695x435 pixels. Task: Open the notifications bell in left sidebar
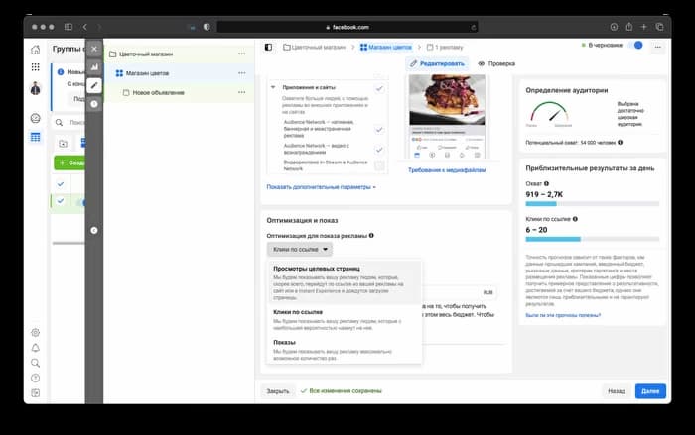pos(35,348)
